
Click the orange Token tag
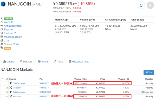[x=7, y=48]
